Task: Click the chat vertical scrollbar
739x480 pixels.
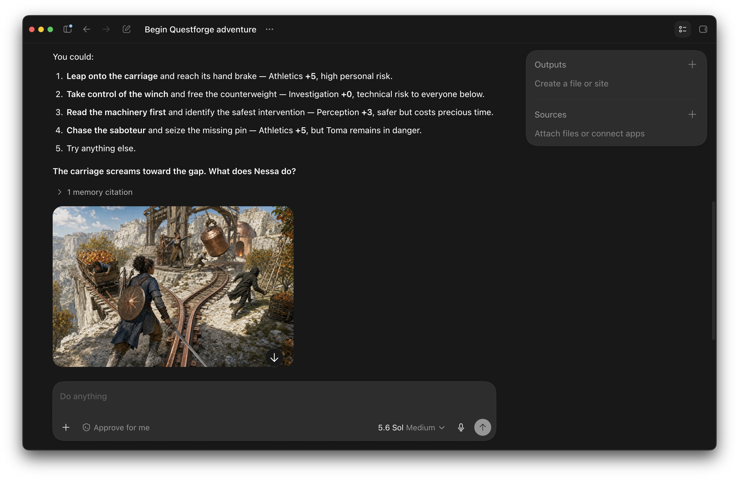Action: tap(713, 271)
